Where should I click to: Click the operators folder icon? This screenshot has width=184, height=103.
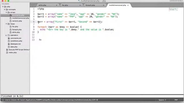(x=9, y=35)
